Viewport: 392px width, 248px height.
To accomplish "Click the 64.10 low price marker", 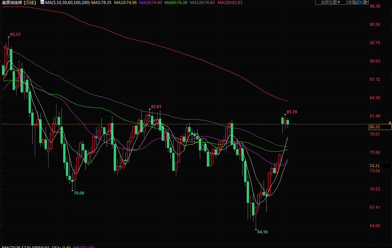I will tap(262, 232).
